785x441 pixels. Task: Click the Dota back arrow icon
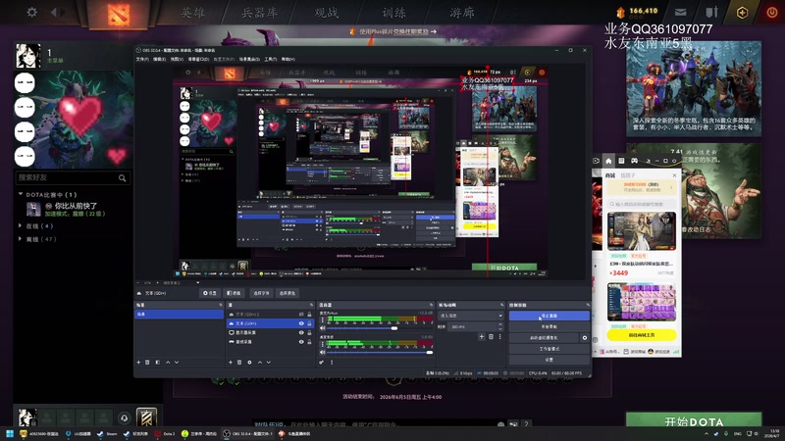54,12
